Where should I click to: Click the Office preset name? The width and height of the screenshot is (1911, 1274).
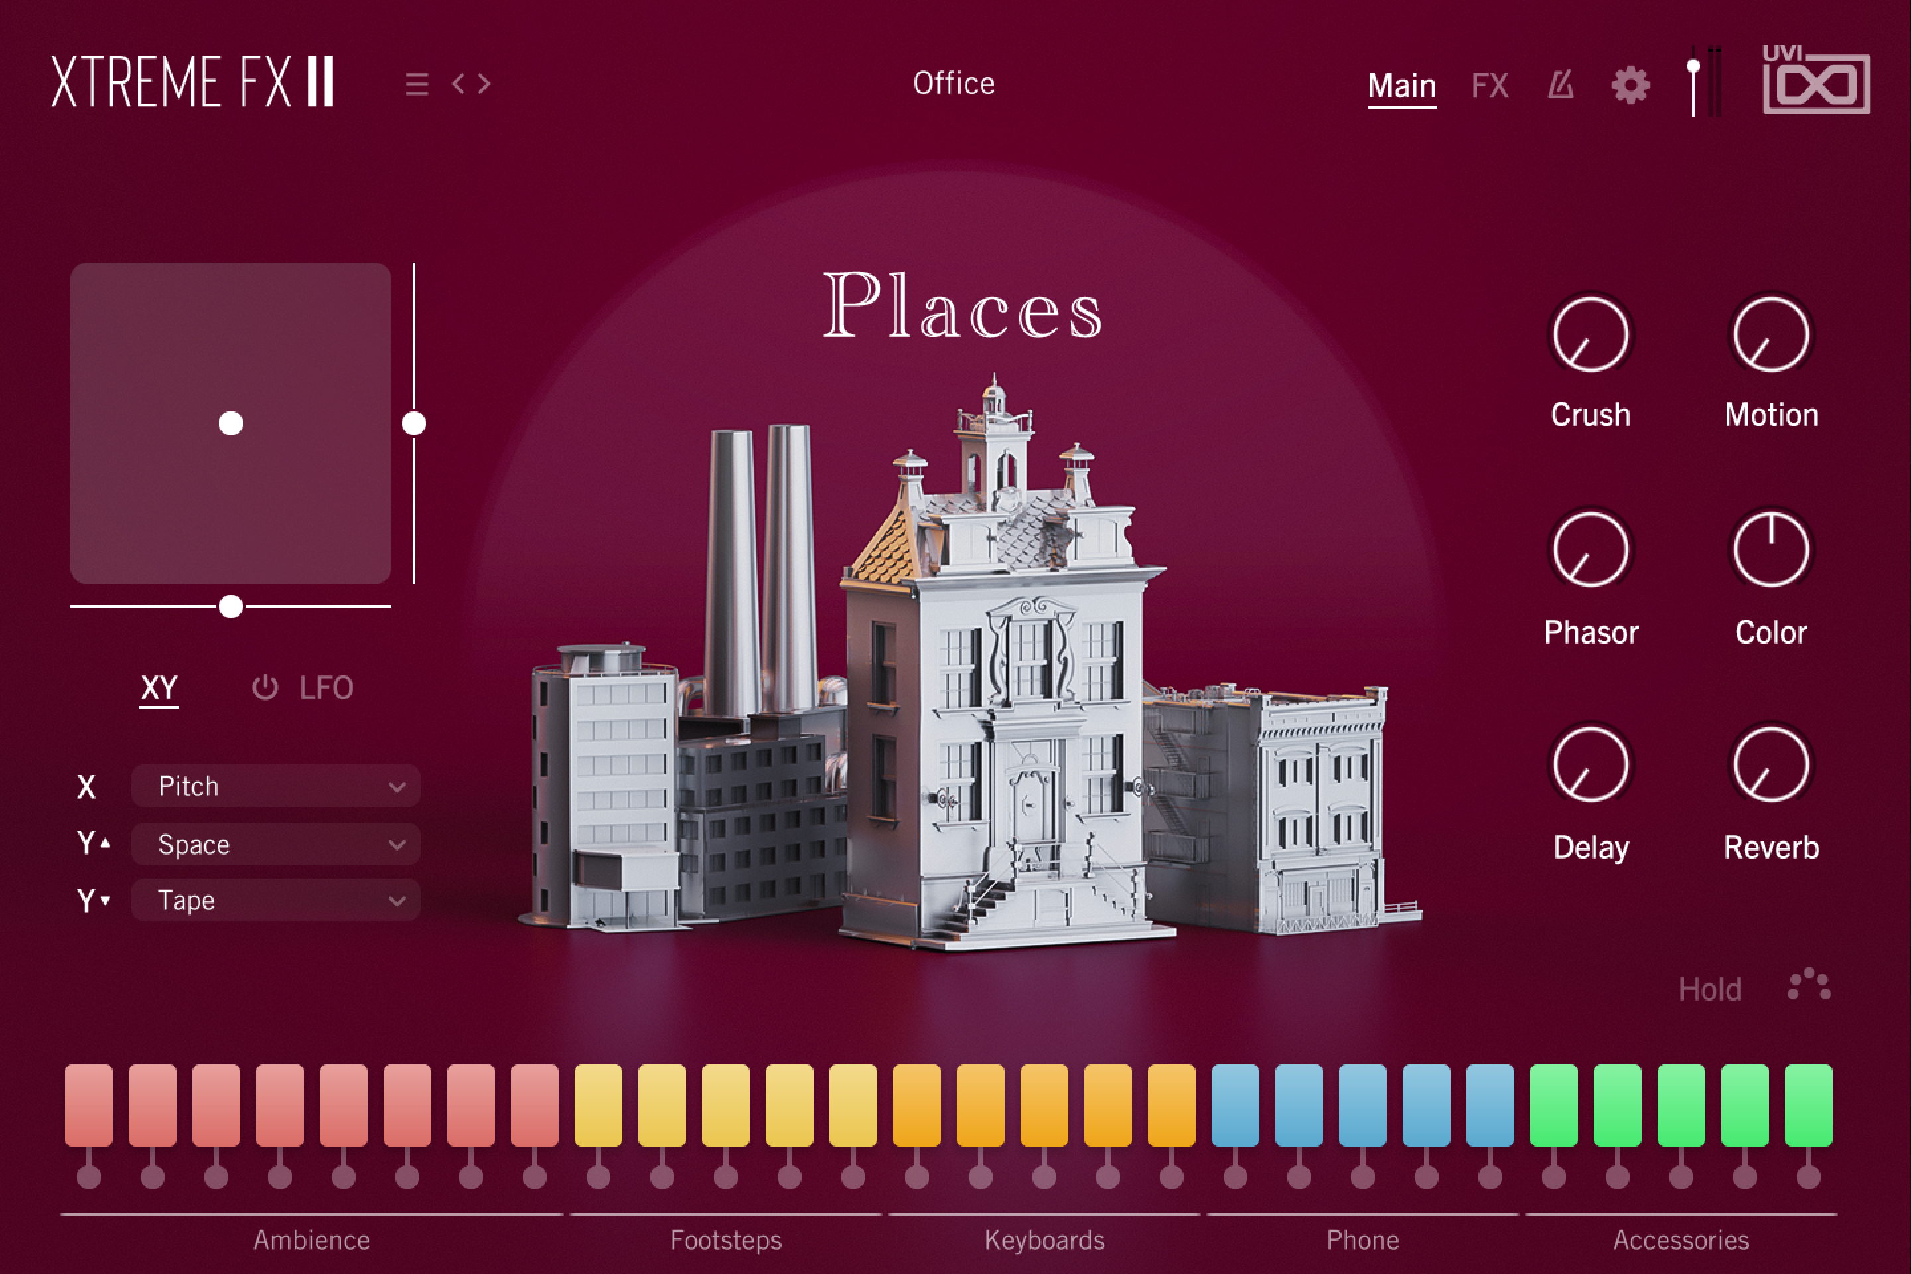[x=954, y=83]
